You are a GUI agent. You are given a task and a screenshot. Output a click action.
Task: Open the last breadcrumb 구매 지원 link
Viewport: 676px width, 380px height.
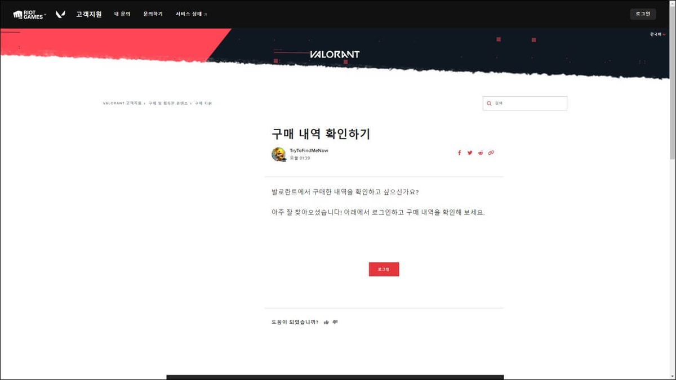pos(203,104)
